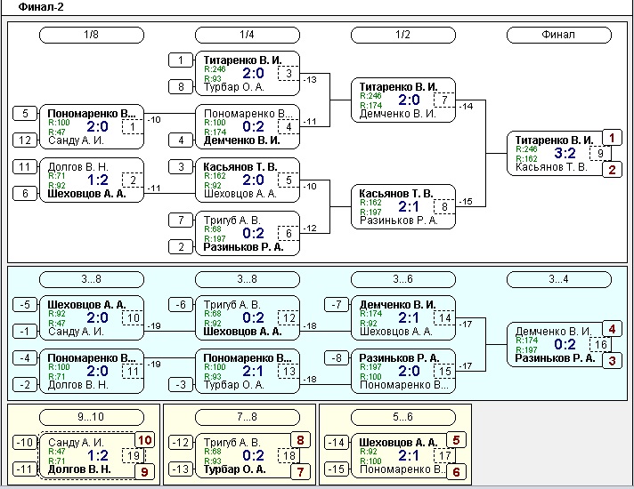Open the 3...6 round header

(x=403, y=279)
